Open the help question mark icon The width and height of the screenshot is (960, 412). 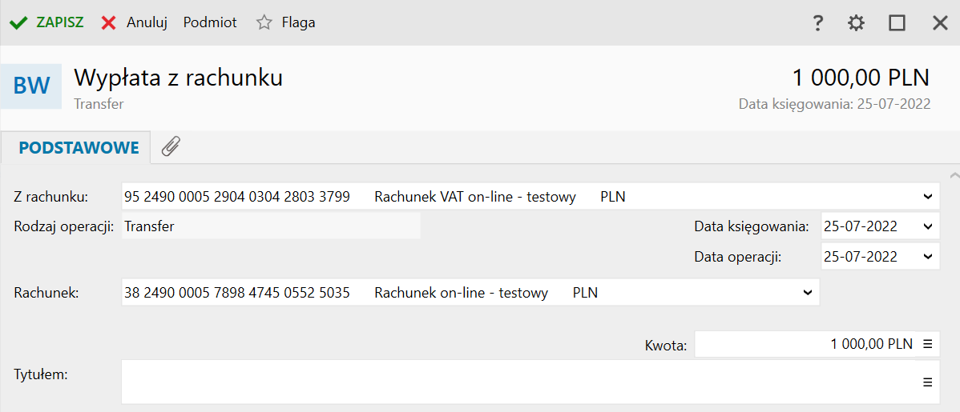pyautogui.click(x=817, y=23)
